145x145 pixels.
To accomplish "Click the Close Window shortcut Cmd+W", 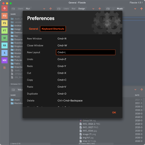I will coord(62,46).
